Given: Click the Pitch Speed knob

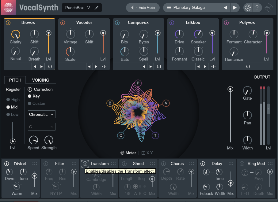Looking at the screenshot, I should point(33,140).
